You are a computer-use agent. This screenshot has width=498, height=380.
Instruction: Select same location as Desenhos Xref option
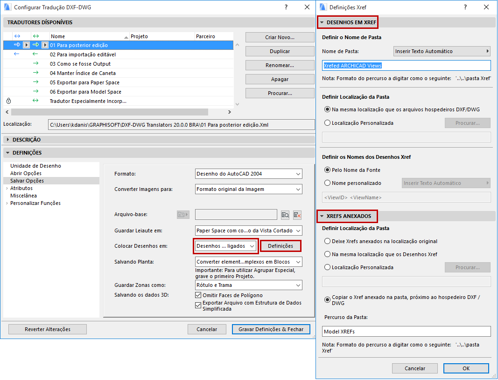pos(328,254)
